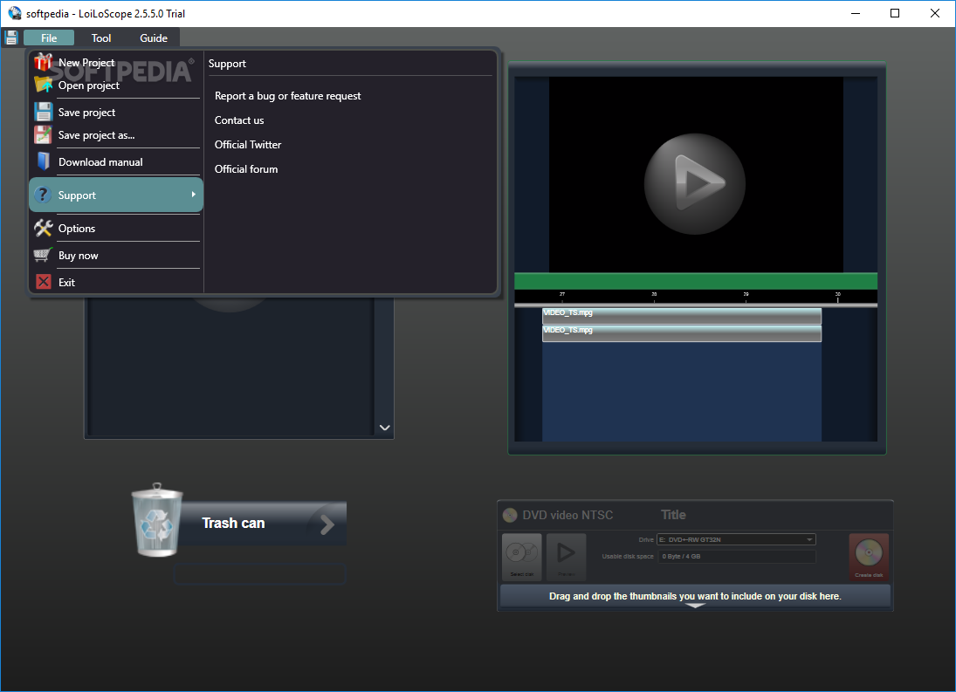
Task: Open Report a bug or feature request
Action: coord(288,96)
